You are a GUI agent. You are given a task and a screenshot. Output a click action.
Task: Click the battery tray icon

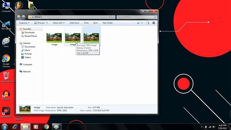click(206, 127)
